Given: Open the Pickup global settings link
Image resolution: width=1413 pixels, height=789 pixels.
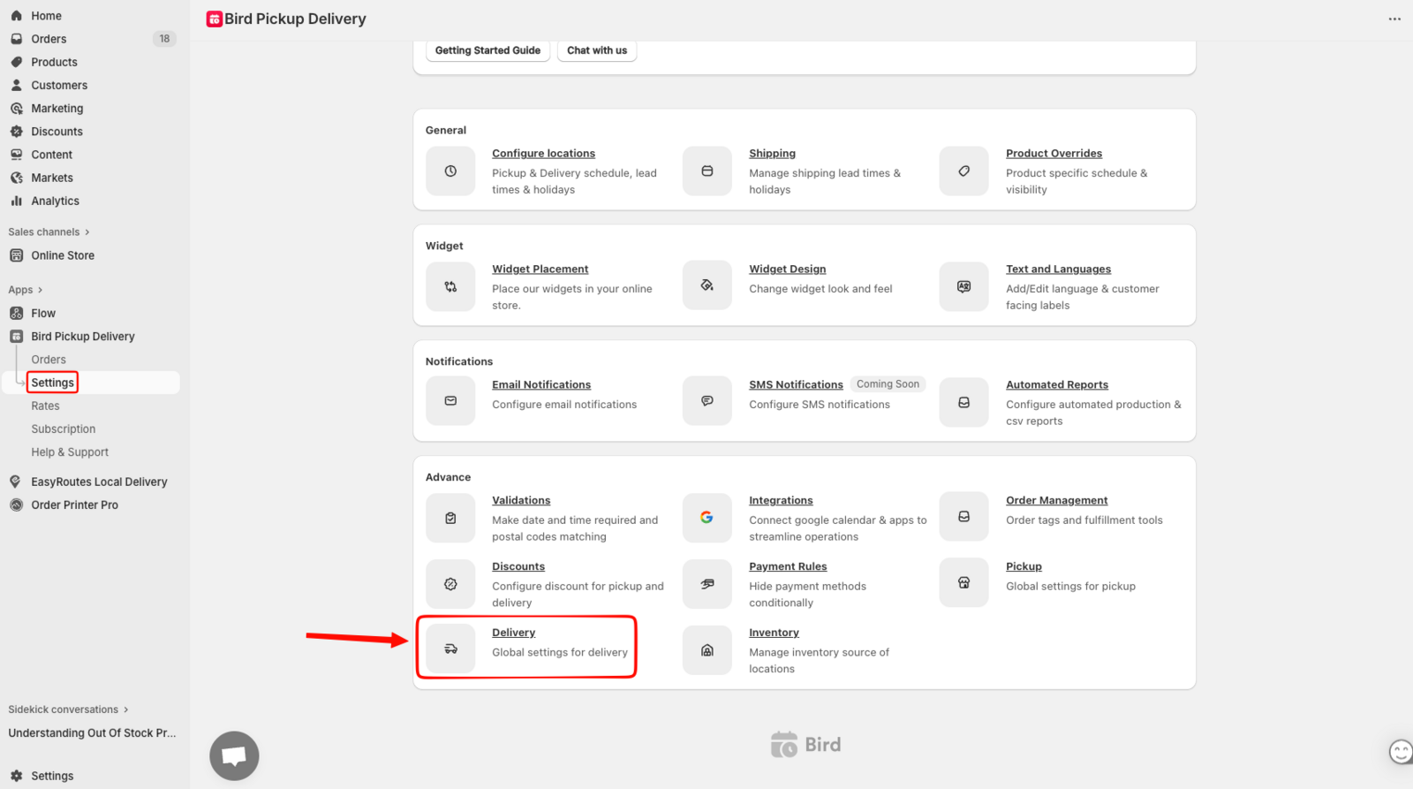Looking at the screenshot, I should pyautogui.click(x=1024, y=566).
